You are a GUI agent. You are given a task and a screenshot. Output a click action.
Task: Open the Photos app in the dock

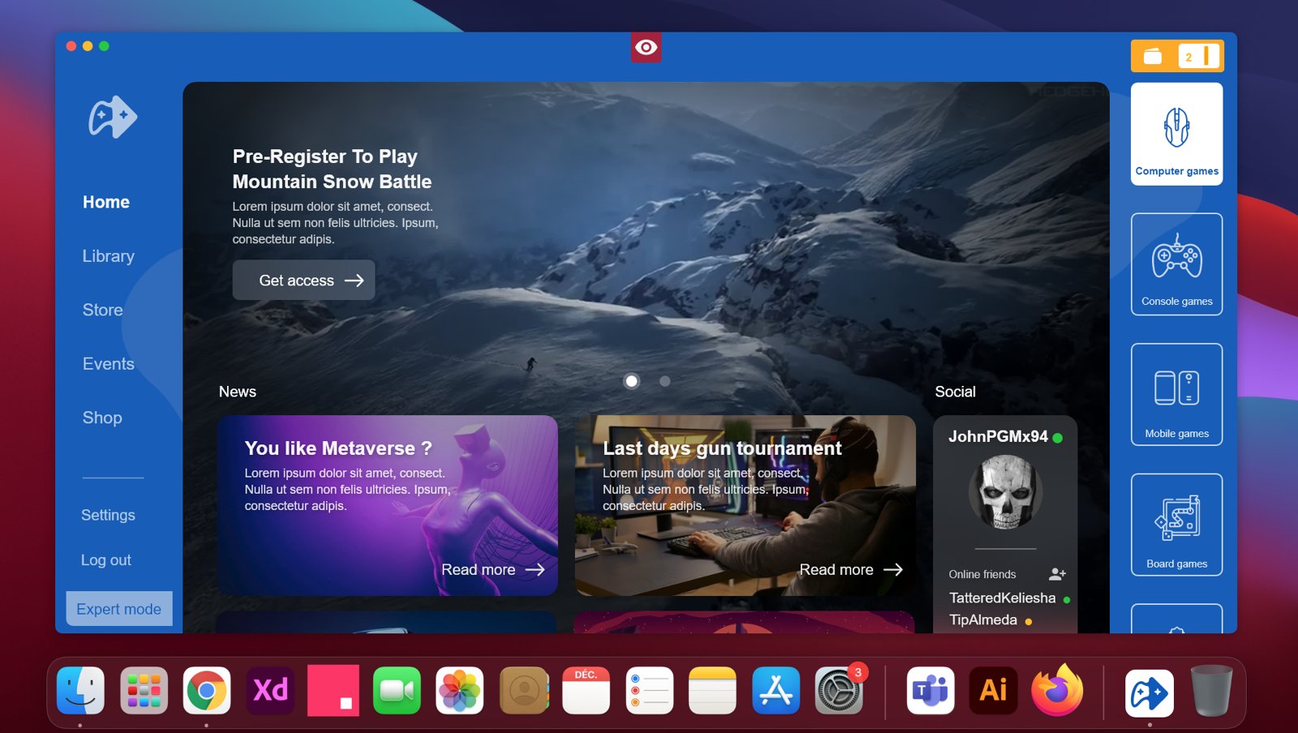(x=460, y=691)
